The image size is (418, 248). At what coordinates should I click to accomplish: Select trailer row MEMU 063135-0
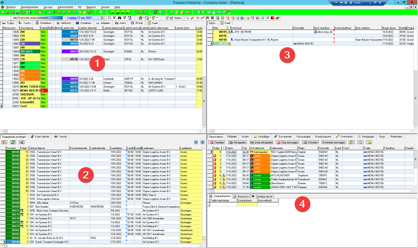click(101, 90)
